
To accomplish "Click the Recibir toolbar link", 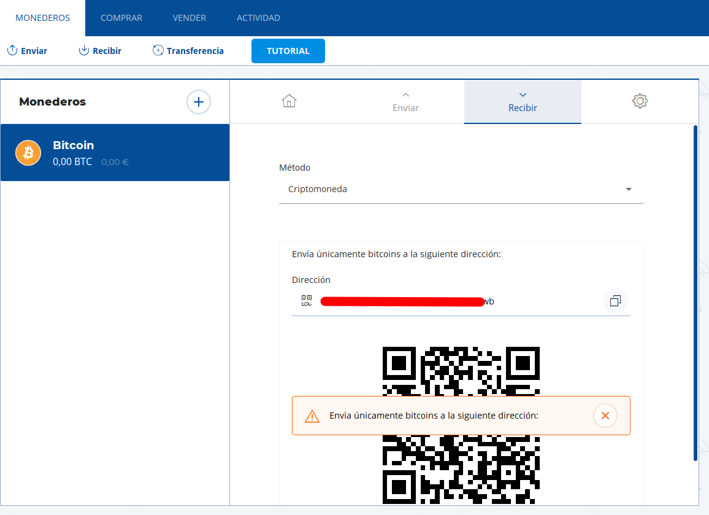I will (100, 51).
